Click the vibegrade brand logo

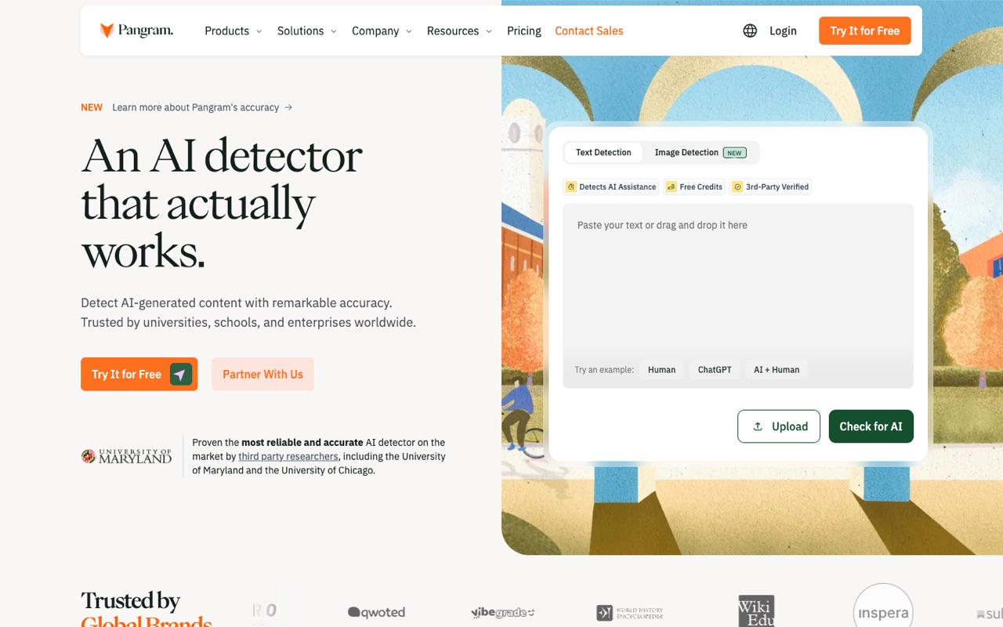tap(502, 612)
